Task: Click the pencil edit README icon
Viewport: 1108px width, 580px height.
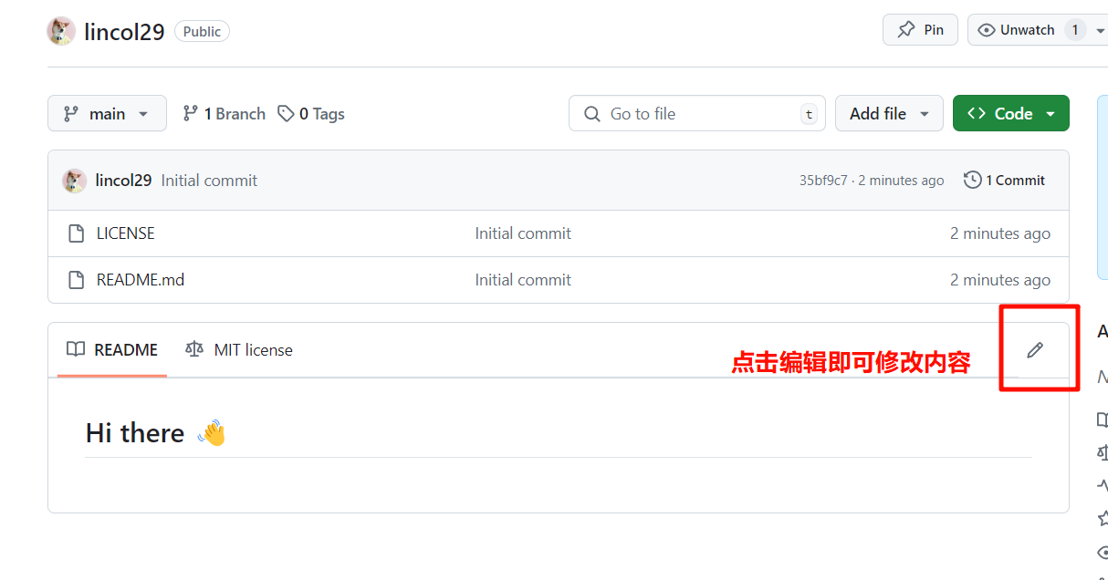Action: pos(1034,350)
